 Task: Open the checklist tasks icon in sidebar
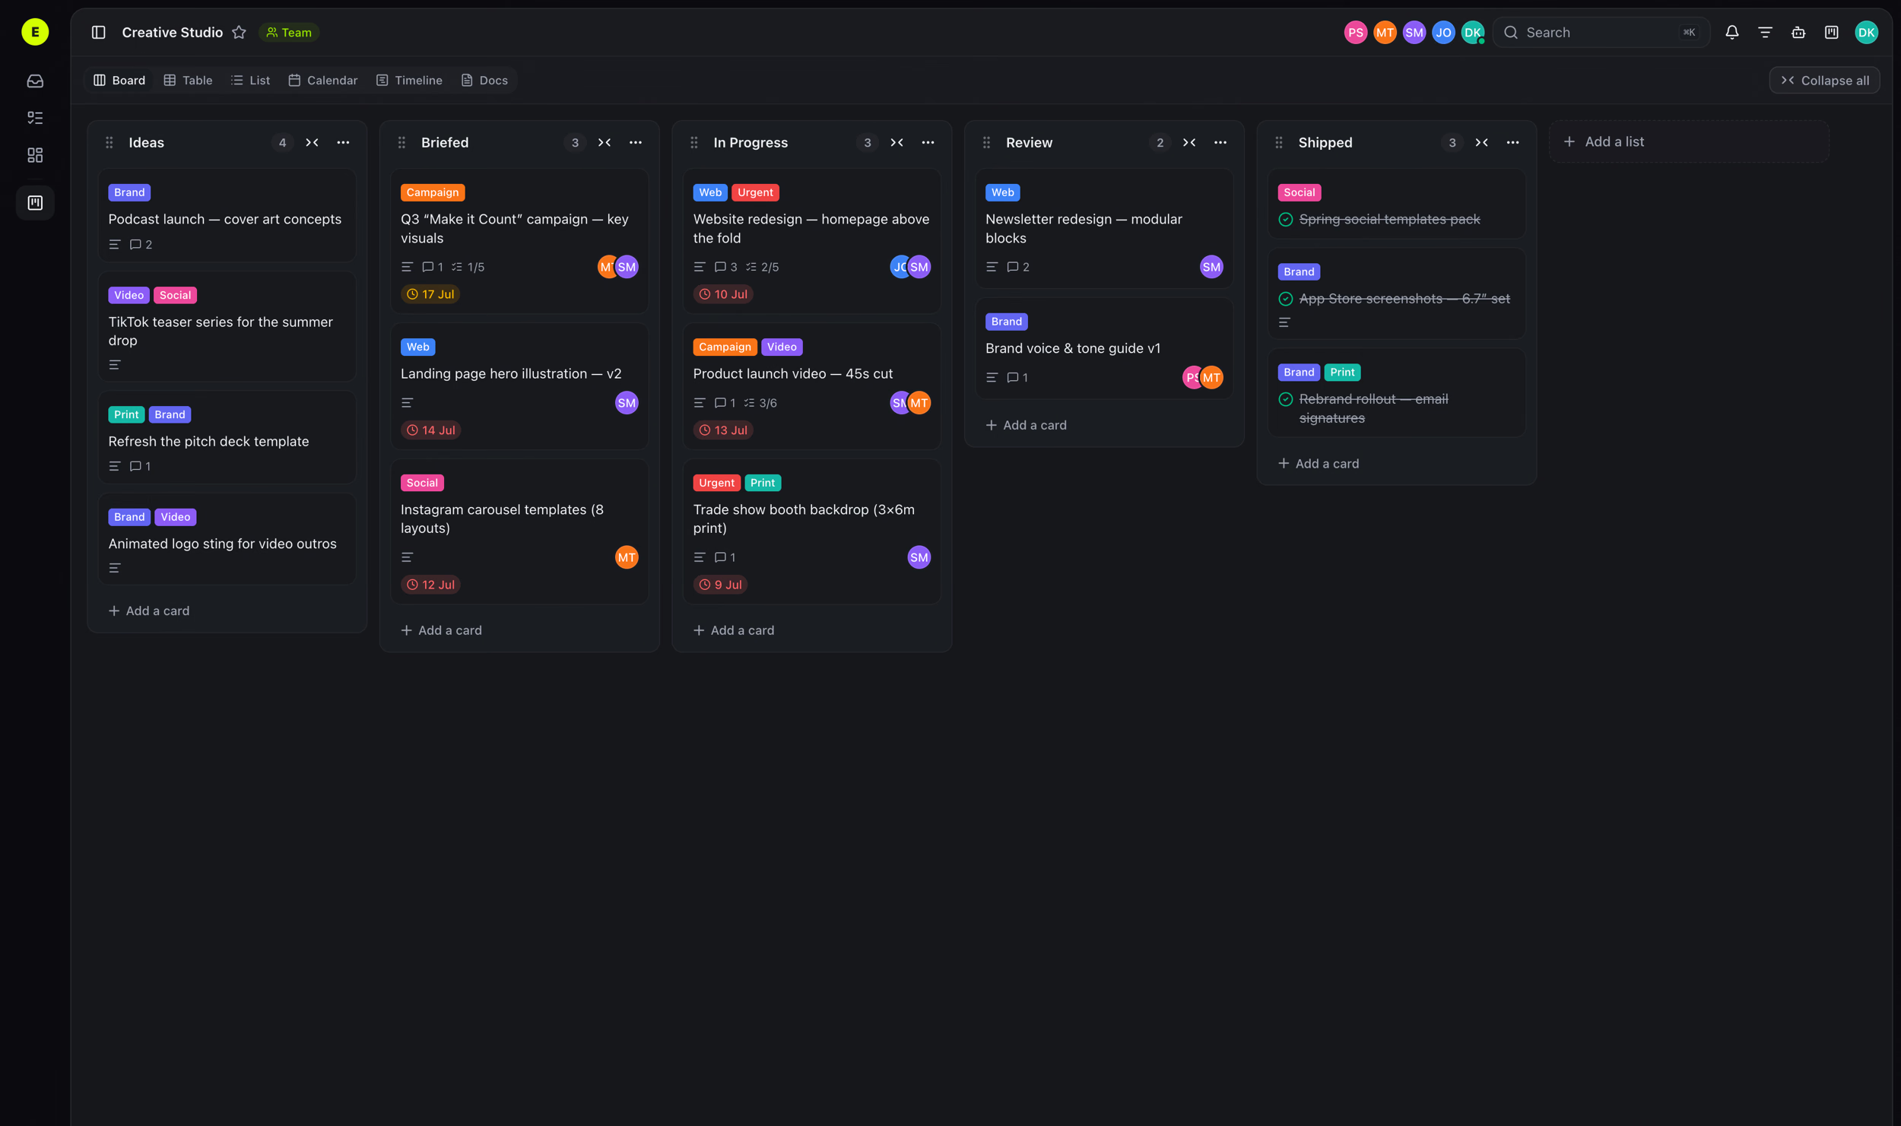(x=35, y=118)
